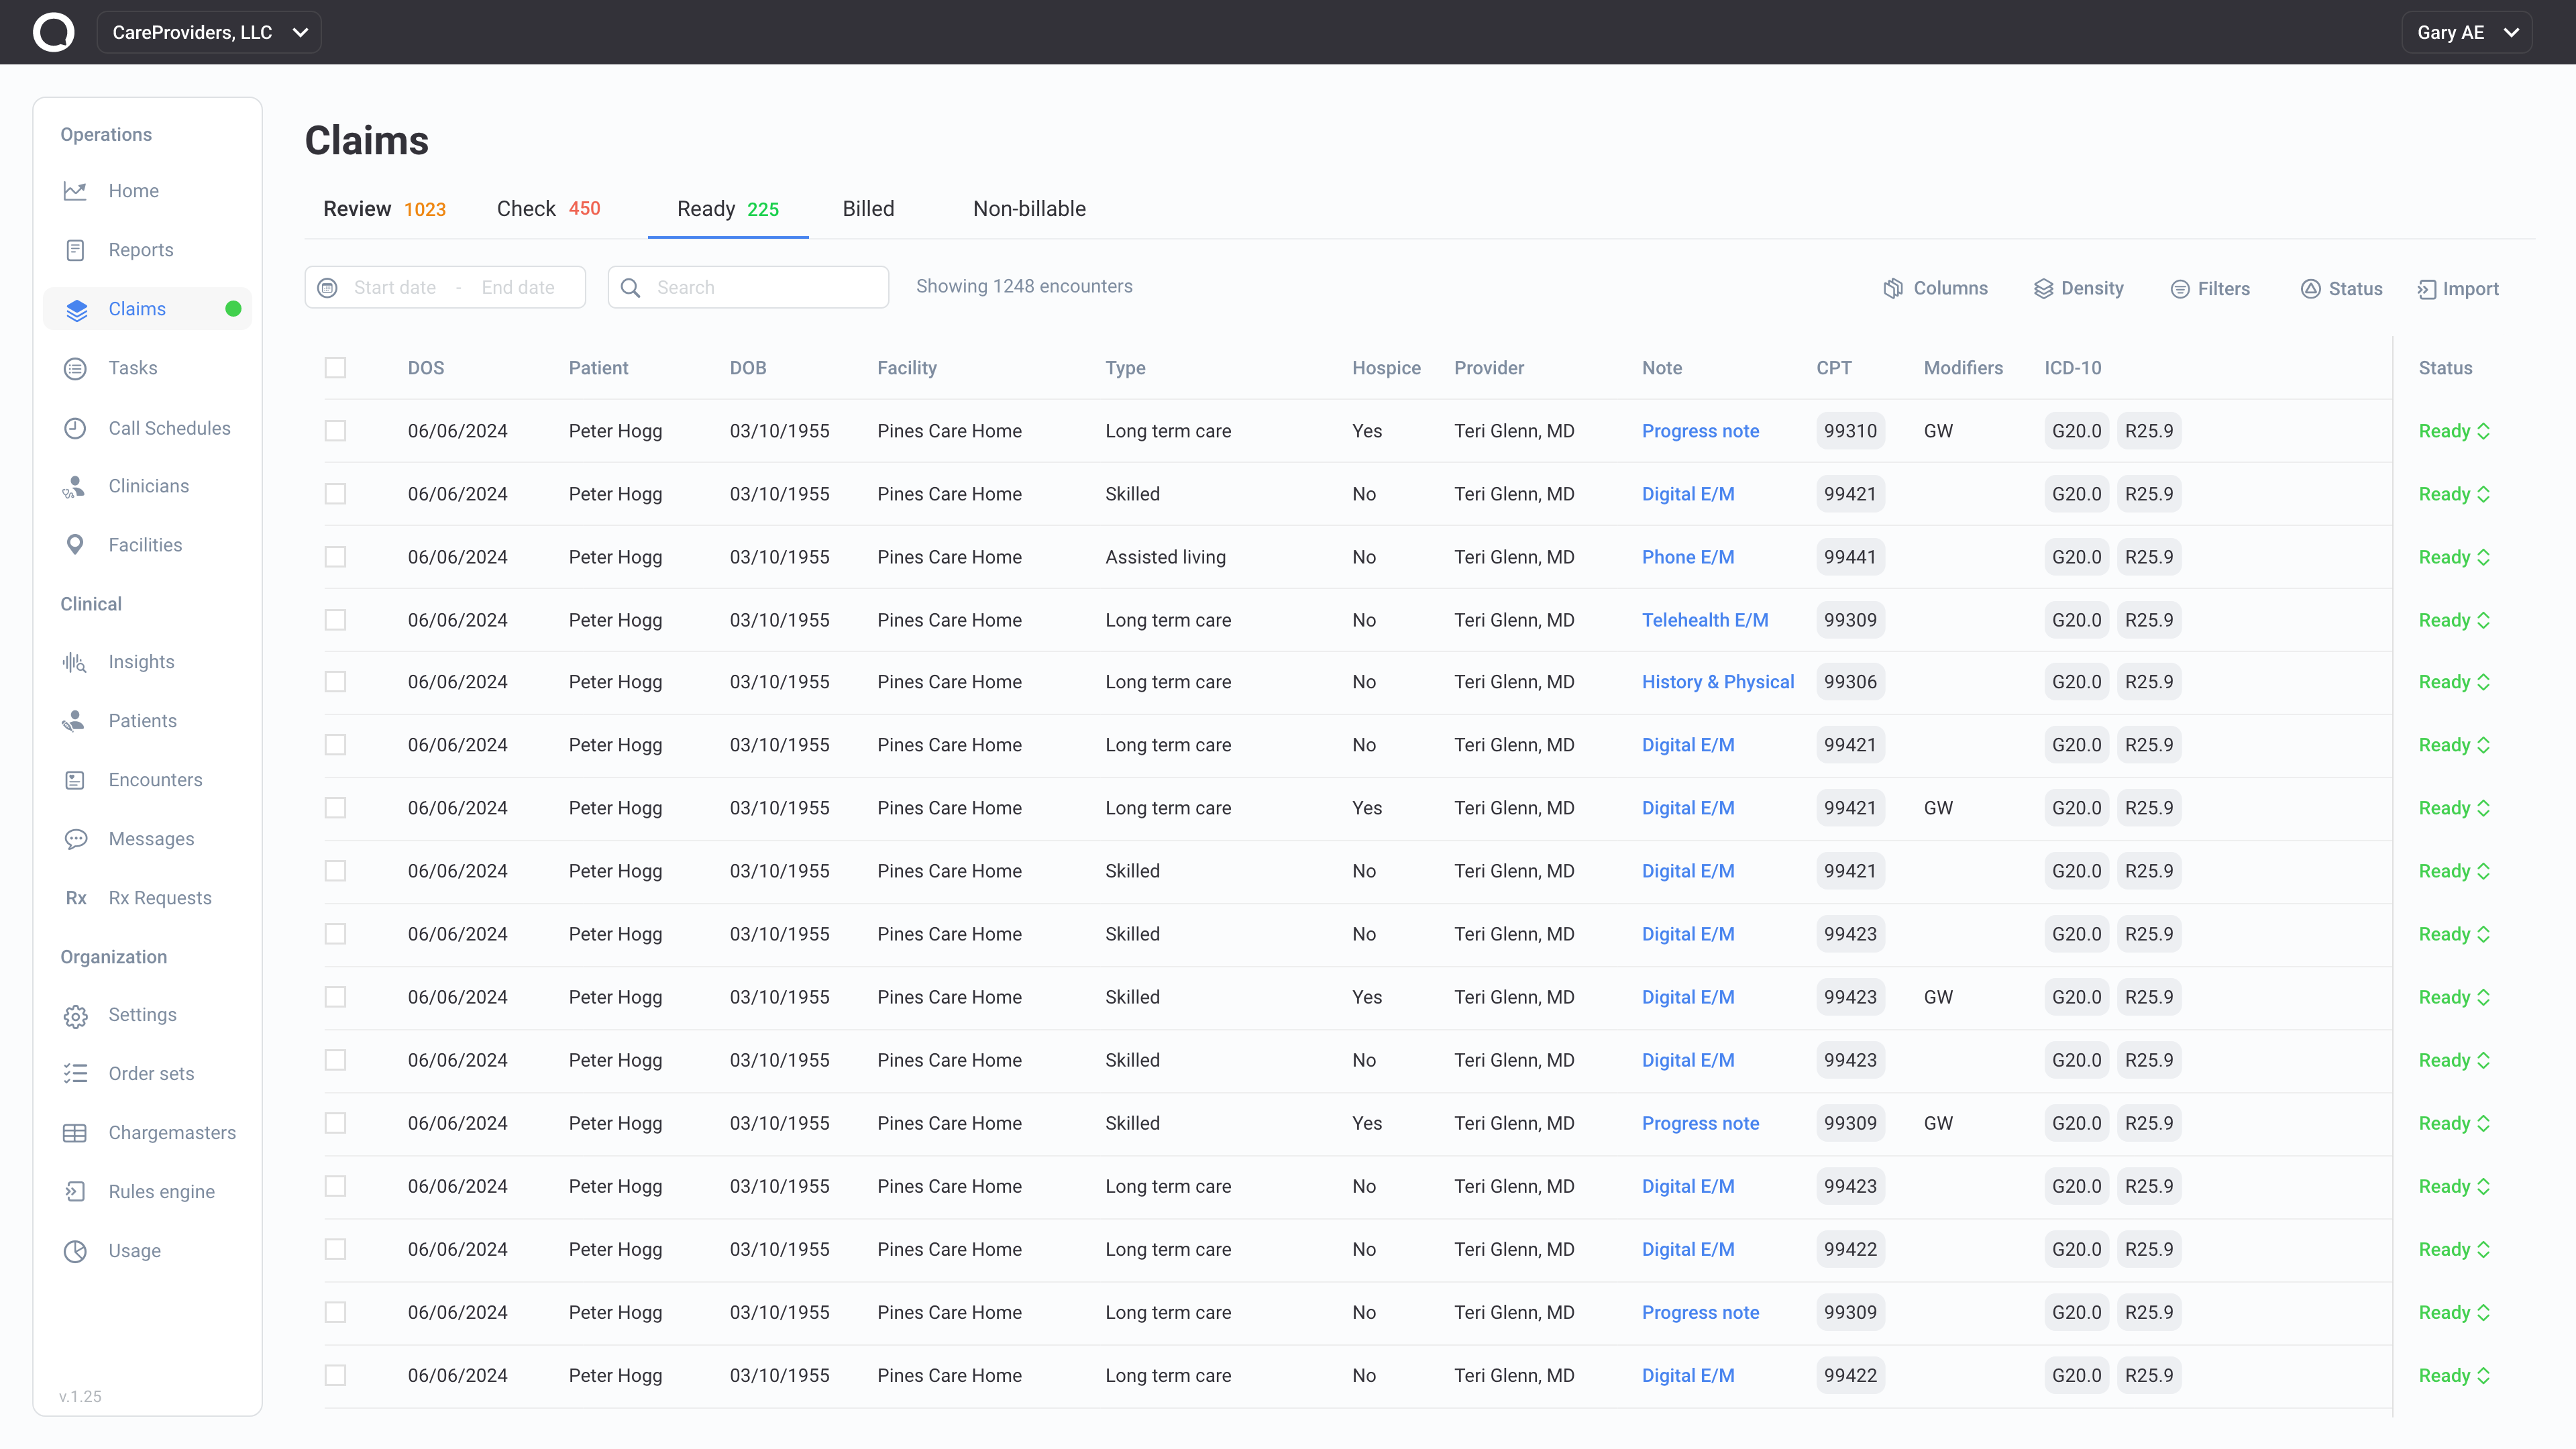
Task: Check the row with CPT 99310
Action: (335, 431)
